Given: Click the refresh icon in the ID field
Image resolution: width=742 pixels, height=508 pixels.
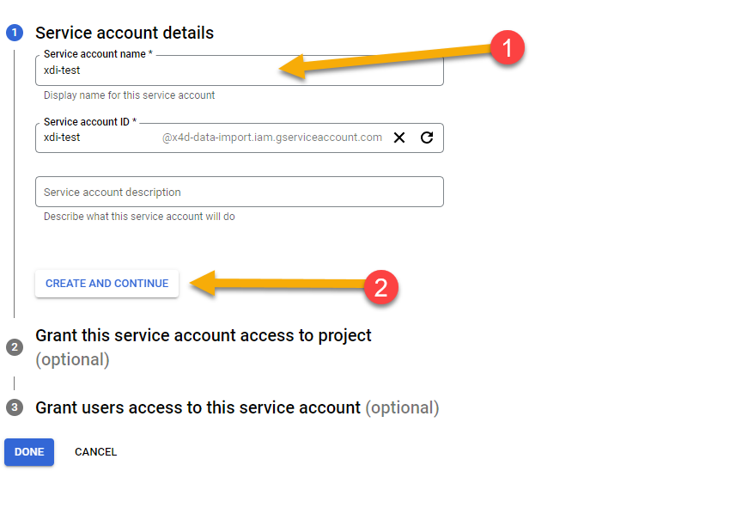Looking at the screenshot, I should pyautogui.click(x=427, y=138).
